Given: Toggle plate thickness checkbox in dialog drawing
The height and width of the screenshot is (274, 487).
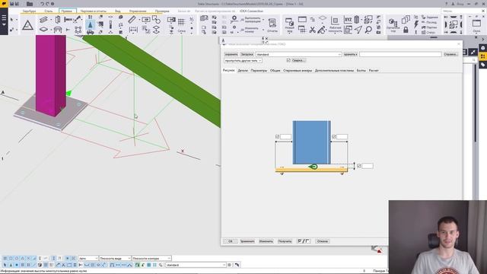Looking at the screenshot, I should pos(359,166).
